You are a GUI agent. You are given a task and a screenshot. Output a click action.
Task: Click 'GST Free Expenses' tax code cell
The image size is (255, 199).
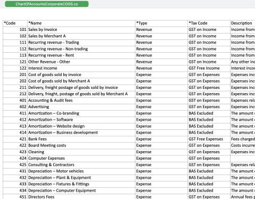pos(209,139)
